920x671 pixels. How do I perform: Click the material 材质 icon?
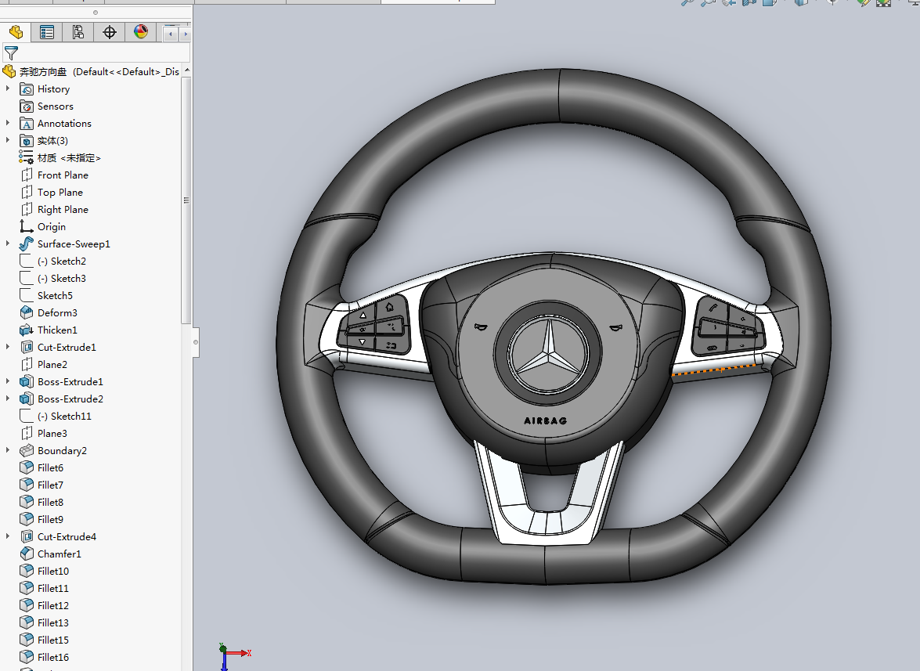tap(26, 157)
